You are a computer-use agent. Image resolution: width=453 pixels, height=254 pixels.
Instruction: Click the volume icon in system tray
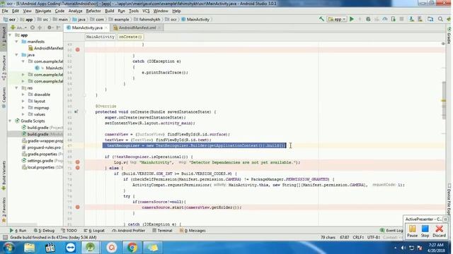coord(403,248)
